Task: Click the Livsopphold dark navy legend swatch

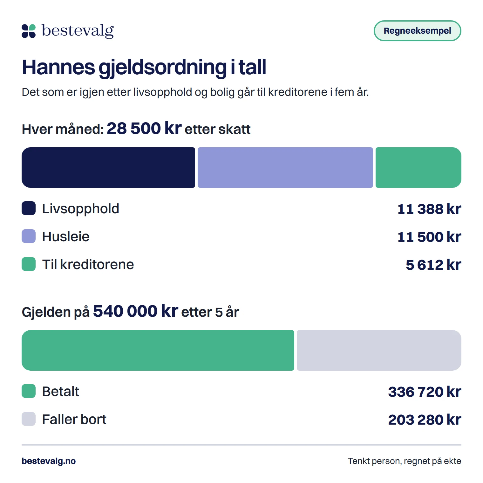Action: point(29,208)
